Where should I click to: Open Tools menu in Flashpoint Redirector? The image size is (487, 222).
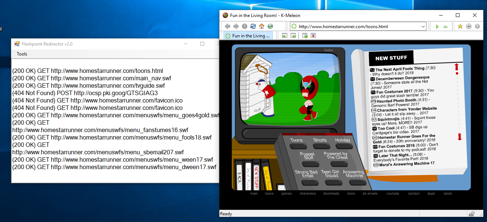pyautogui.click(x=22, y=54)
